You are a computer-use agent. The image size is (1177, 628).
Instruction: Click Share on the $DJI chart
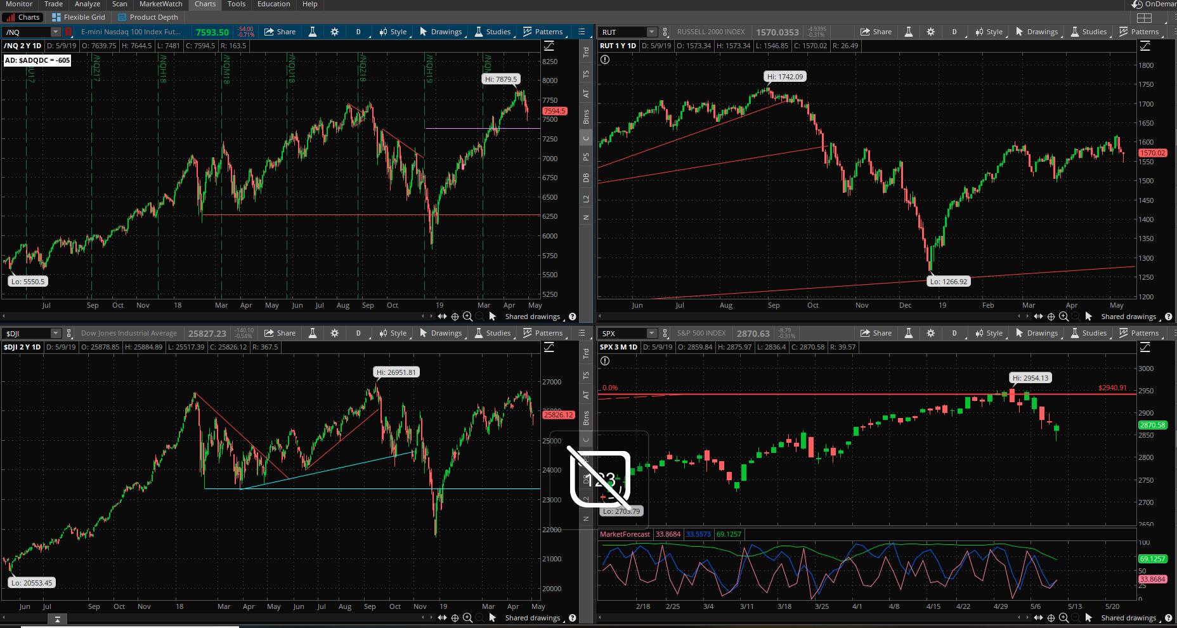coord(280,333)
